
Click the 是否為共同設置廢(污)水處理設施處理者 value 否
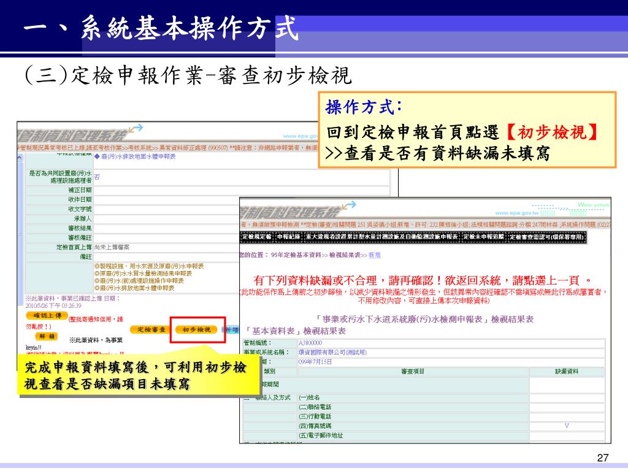point(97,177)
